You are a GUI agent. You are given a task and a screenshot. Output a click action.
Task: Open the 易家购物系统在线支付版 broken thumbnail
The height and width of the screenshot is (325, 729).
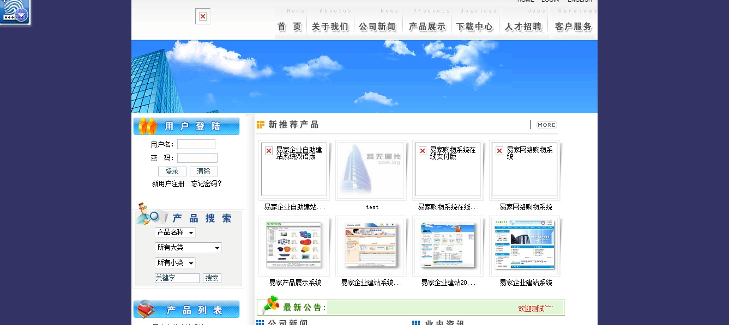point(448,170)
